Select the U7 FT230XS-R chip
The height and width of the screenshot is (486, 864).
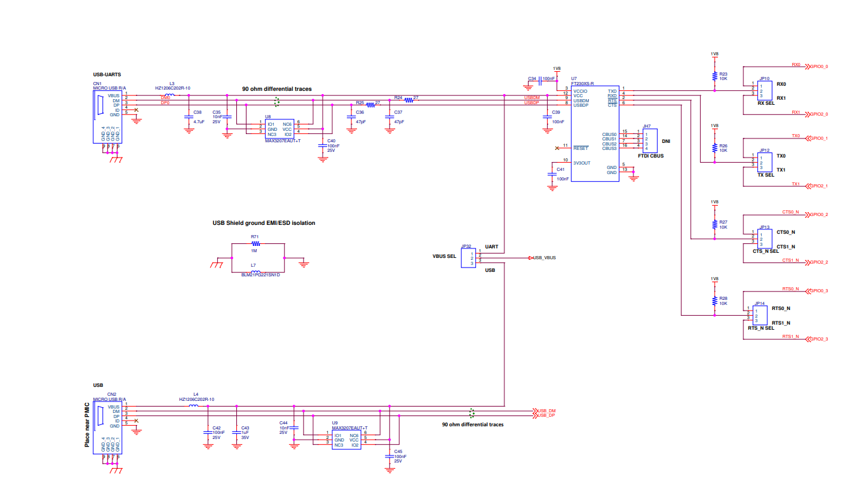pyautogui.click(x=595, y=134)
